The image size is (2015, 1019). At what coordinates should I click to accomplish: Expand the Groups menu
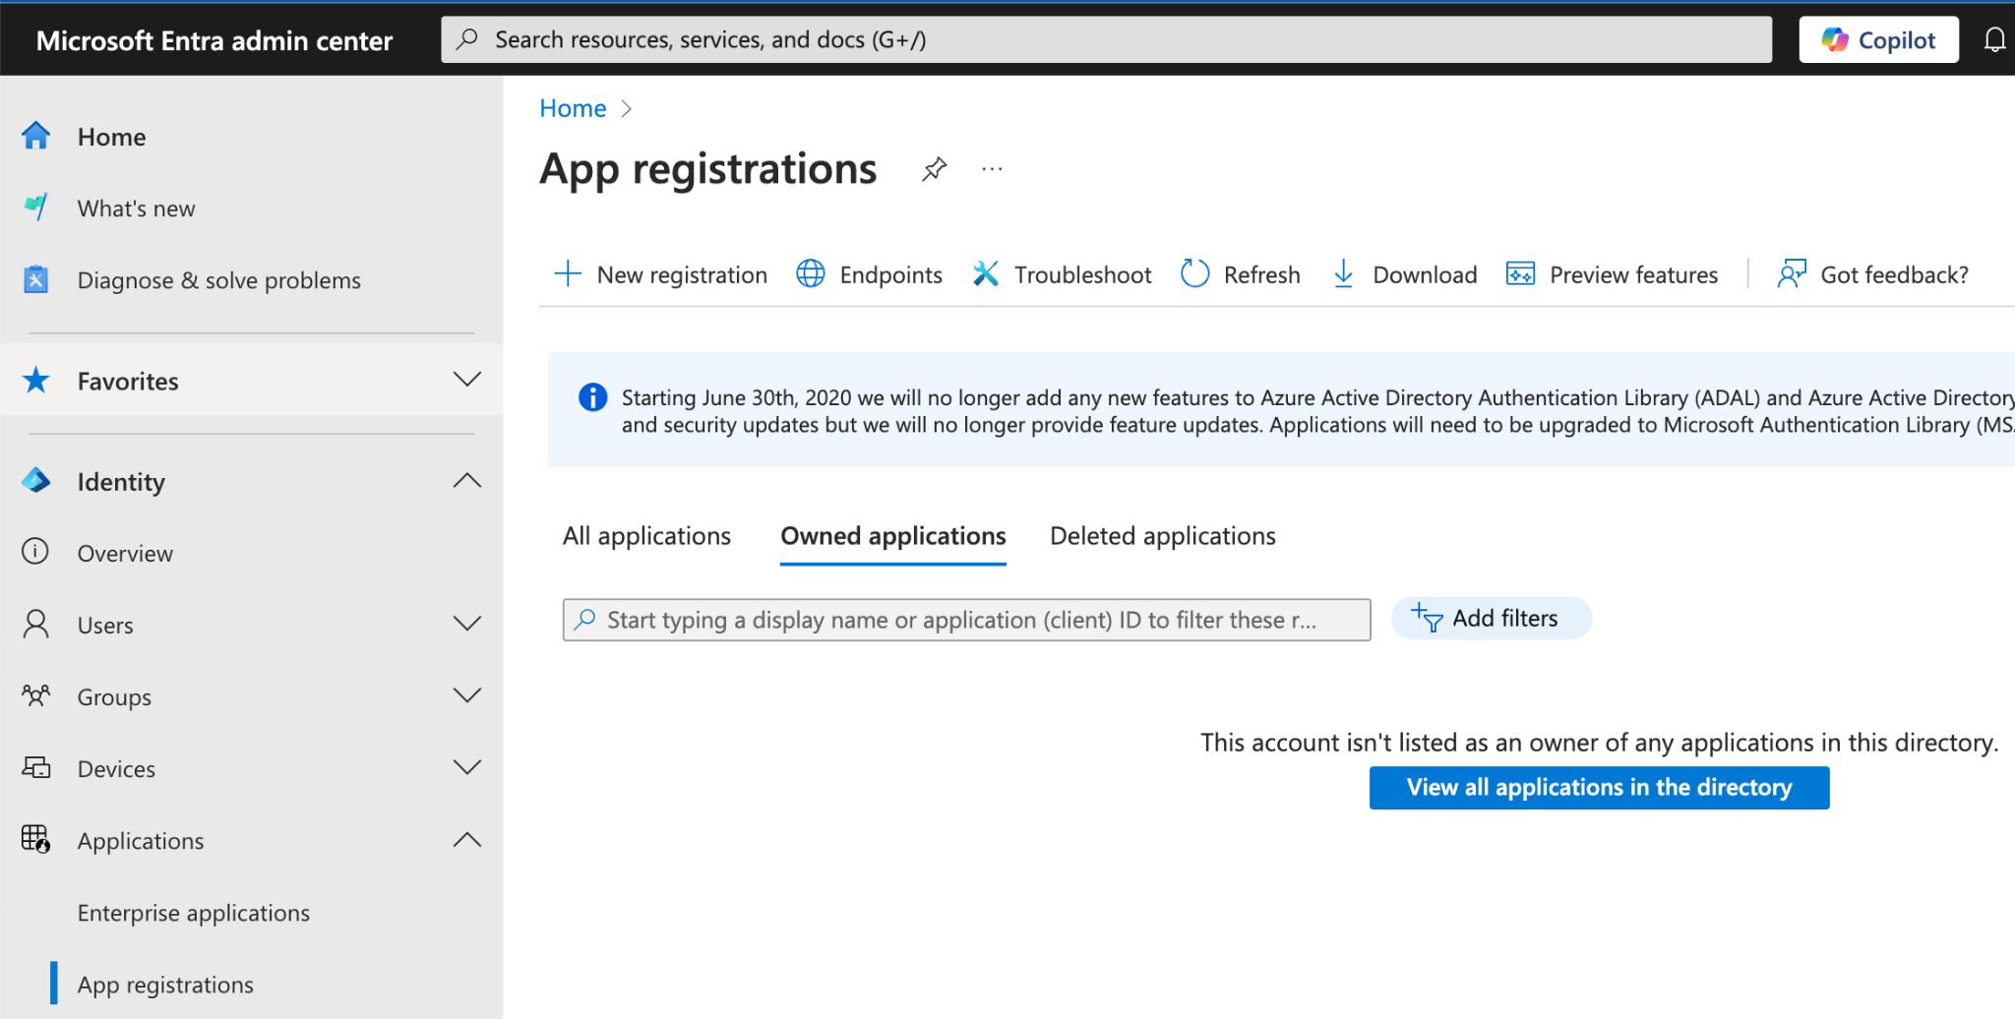466,695
